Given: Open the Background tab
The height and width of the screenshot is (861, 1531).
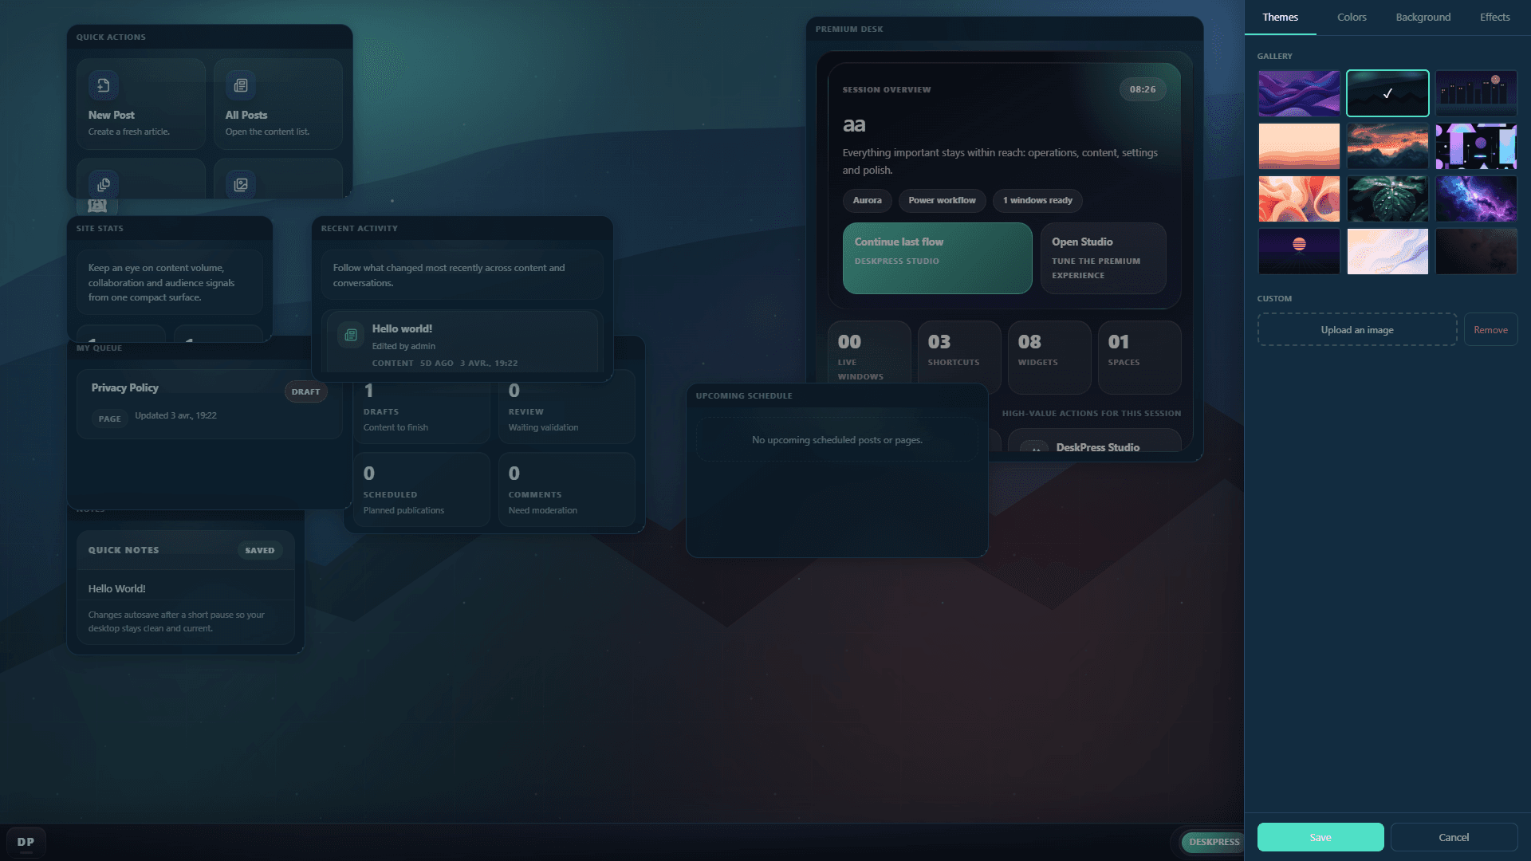Looking at the screenshot, I should (x=1423, y=17).
